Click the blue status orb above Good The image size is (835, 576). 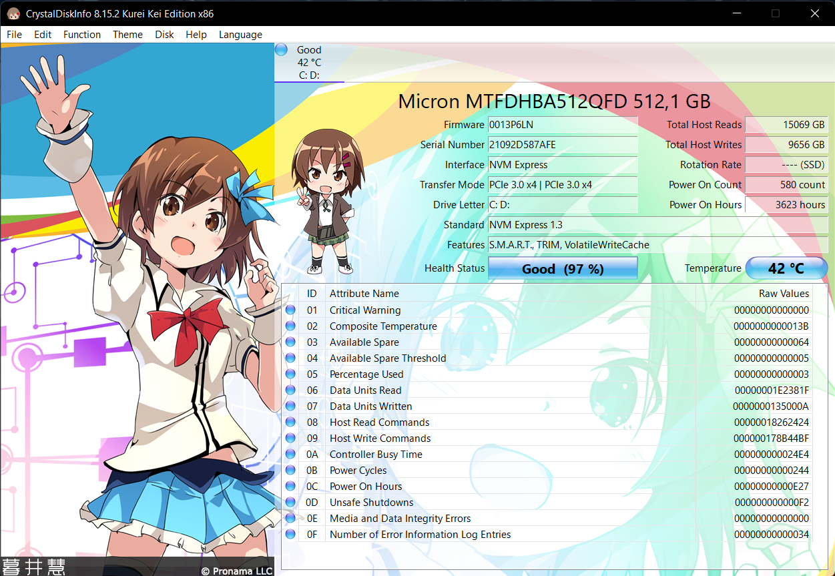(x=281, y=49)
